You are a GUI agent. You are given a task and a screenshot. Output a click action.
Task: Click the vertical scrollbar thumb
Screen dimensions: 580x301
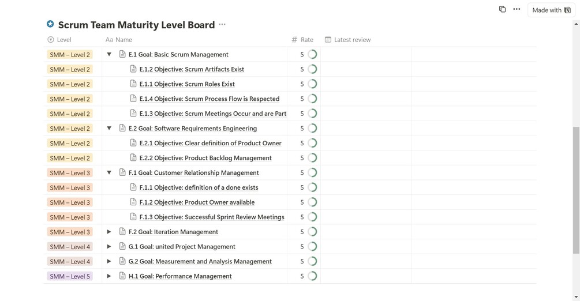coord(575,190)
